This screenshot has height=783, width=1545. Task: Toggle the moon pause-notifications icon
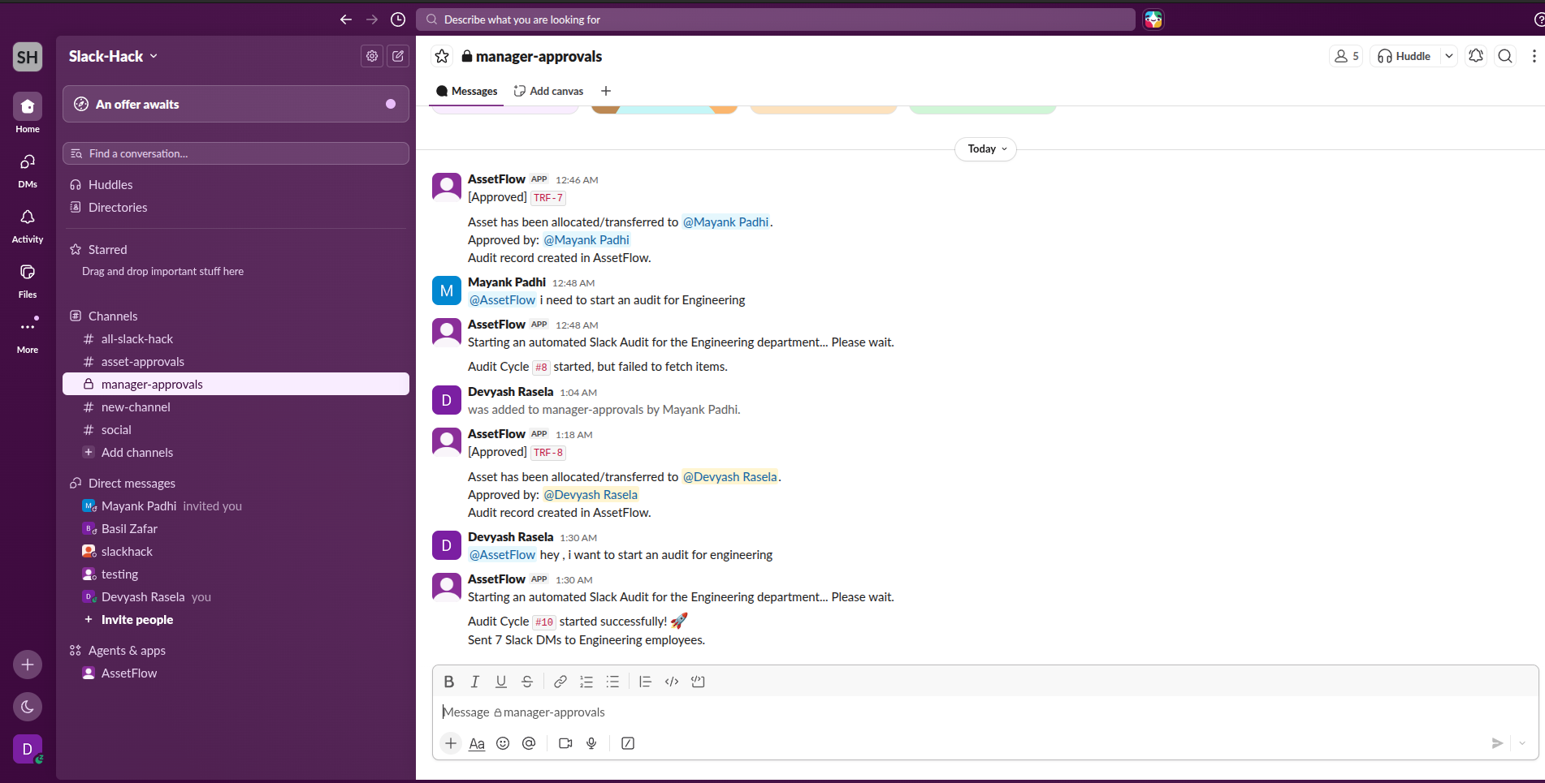pos(28,707)
